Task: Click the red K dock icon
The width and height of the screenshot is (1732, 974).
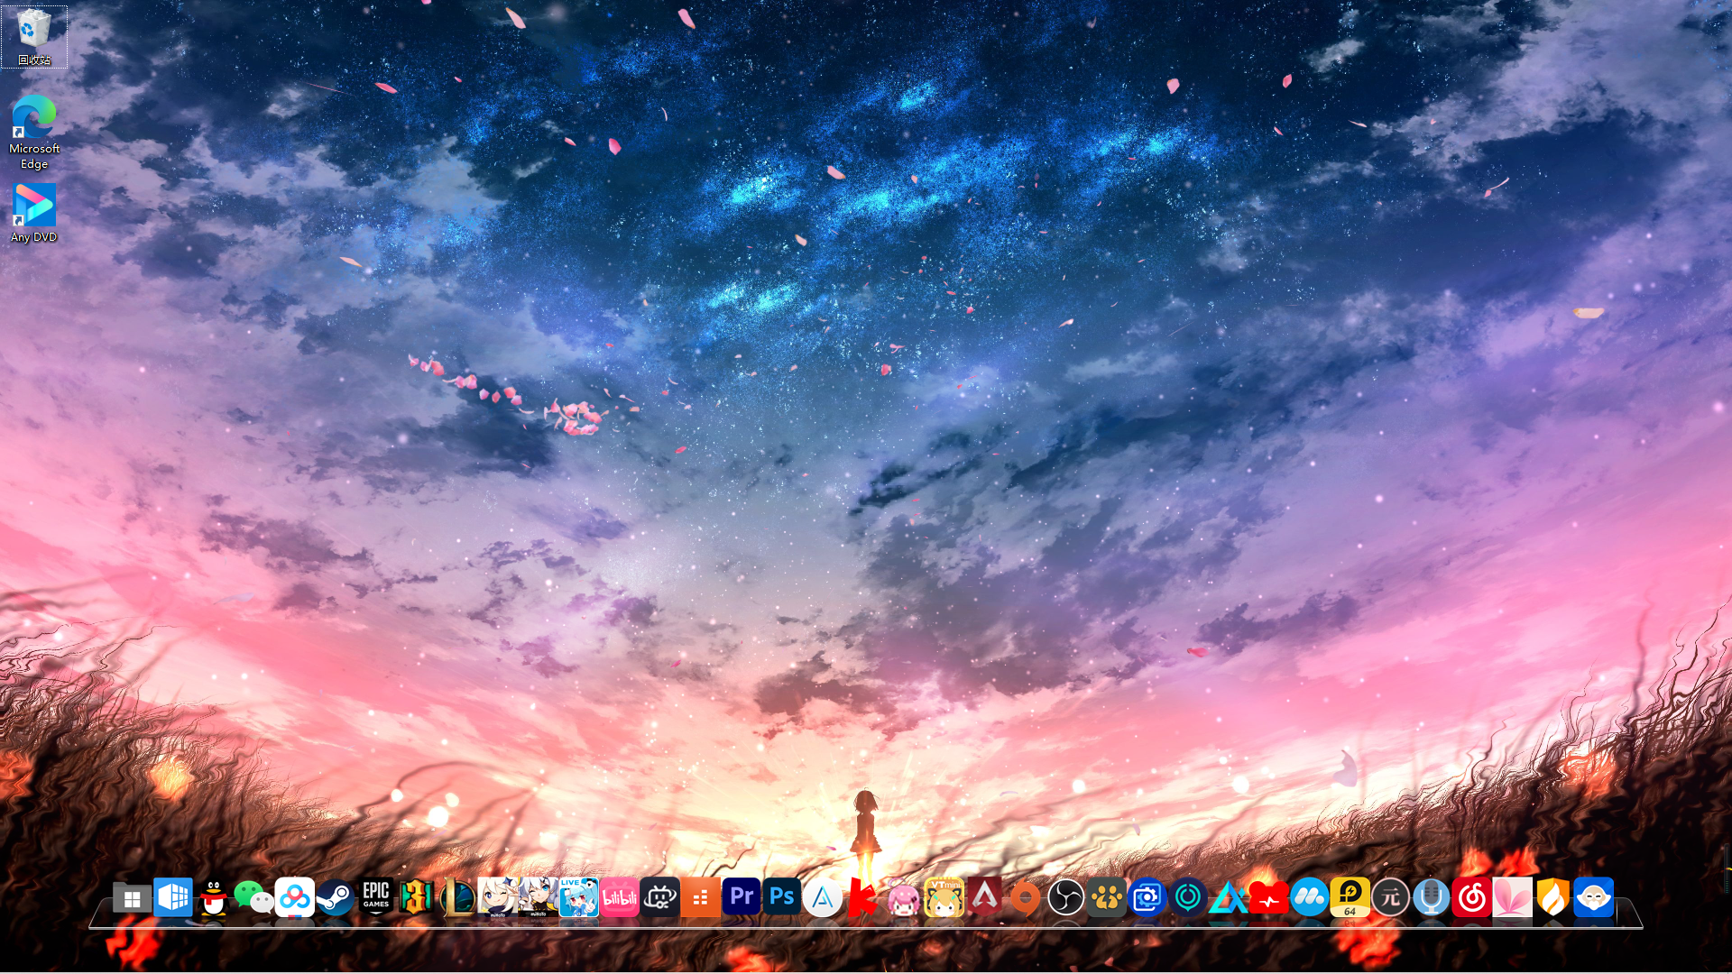Action: (x=862, y=898)
